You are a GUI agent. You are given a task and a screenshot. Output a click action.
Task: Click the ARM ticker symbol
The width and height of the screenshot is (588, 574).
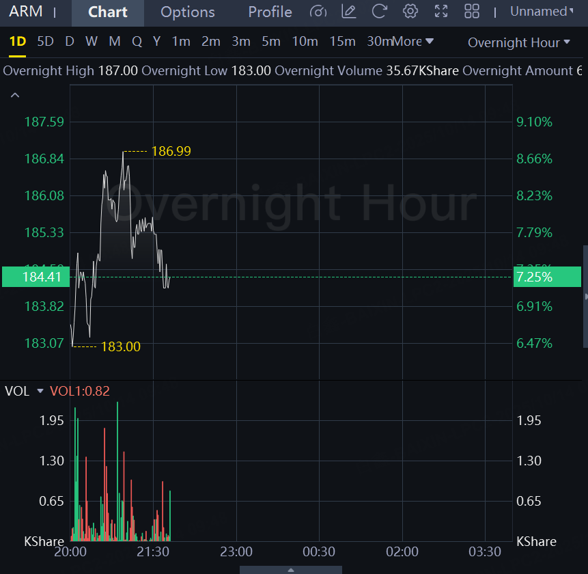[26, 12]
